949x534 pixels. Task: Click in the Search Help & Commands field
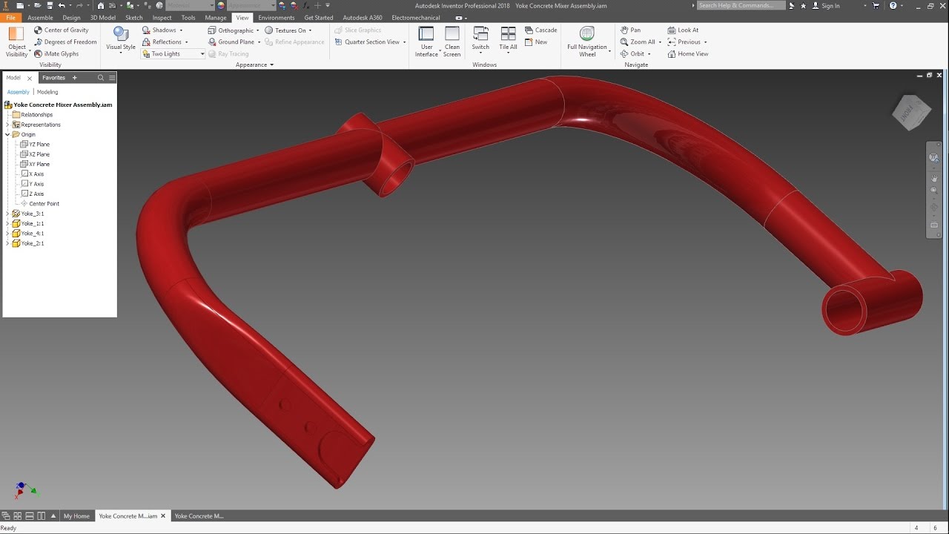coord(741,5)
